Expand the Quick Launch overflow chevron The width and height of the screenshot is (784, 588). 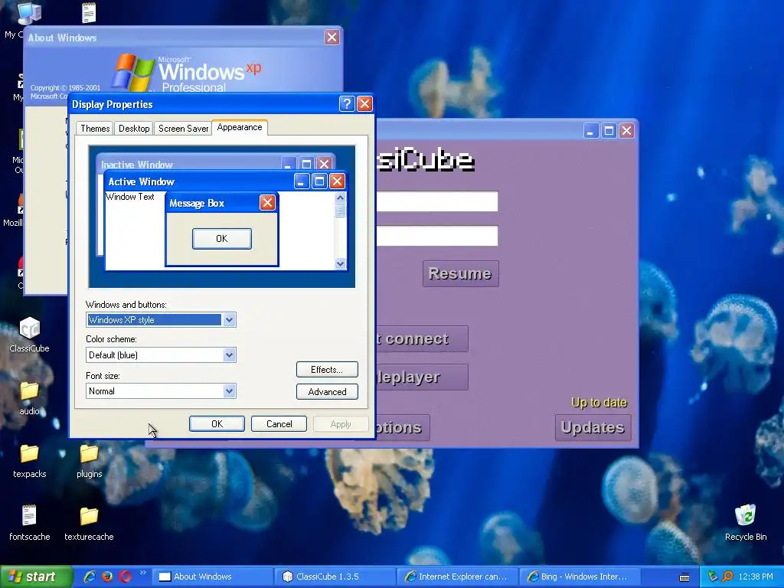click(x=142, y=573)
